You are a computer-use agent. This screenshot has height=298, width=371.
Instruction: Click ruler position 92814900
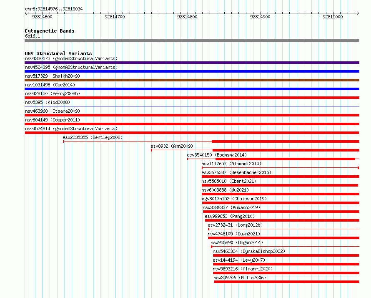click(260, 17)
